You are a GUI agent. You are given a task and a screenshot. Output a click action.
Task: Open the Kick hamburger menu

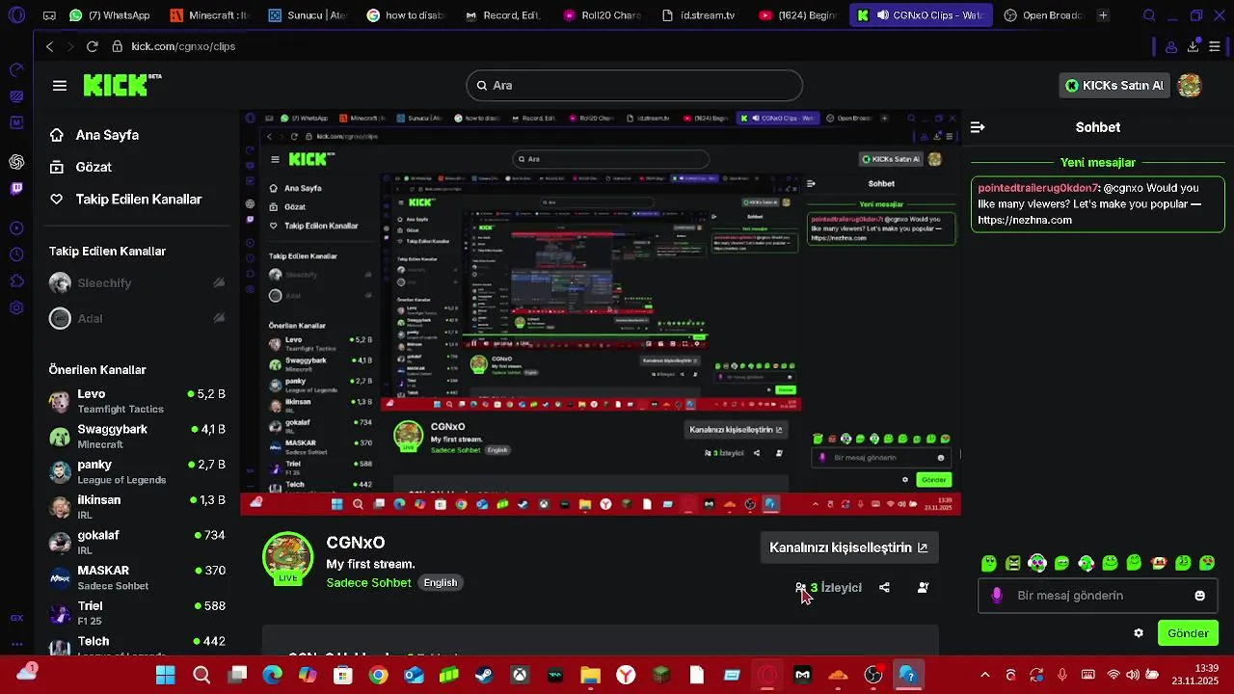(60, 86)
